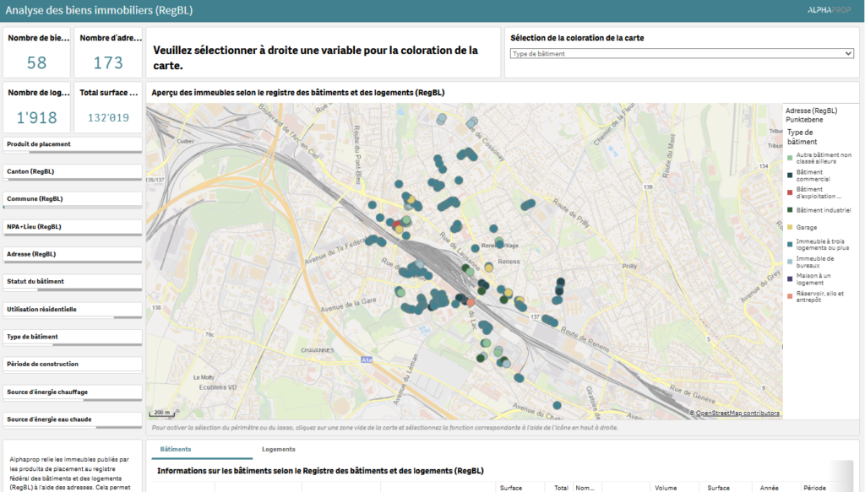Click the ALPHAPROP logo in the header
The width and height of the screenshot is (865, 492).
829,9
